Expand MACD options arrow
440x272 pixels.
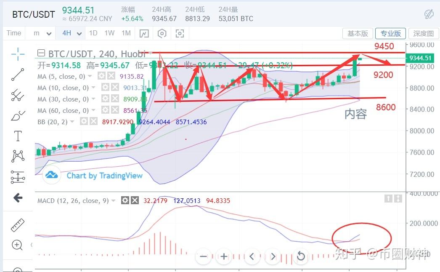pos(114,200)
